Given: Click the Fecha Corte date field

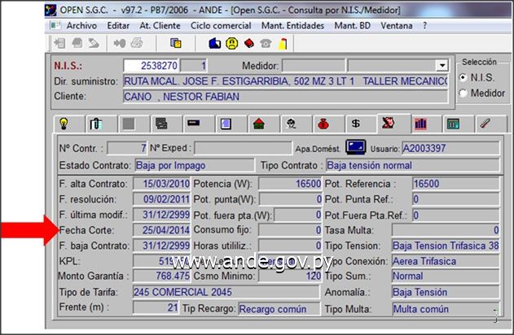Looking at the screenshot, I should click(160, 231).
